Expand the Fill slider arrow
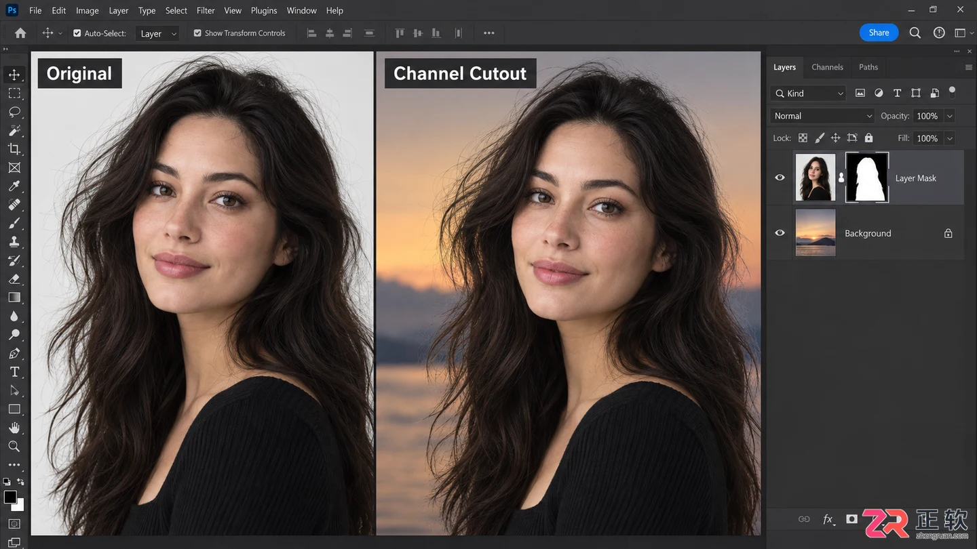Screen dimensions: 977x549 click(950, 138)
